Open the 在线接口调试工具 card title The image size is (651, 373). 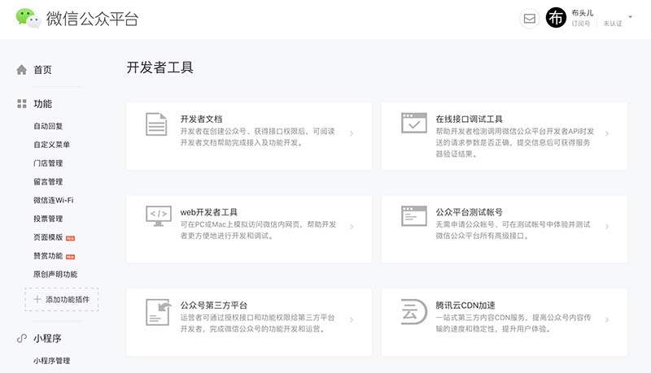(x=470, y=119)
